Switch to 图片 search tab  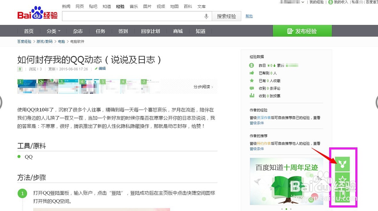(147, 6)
